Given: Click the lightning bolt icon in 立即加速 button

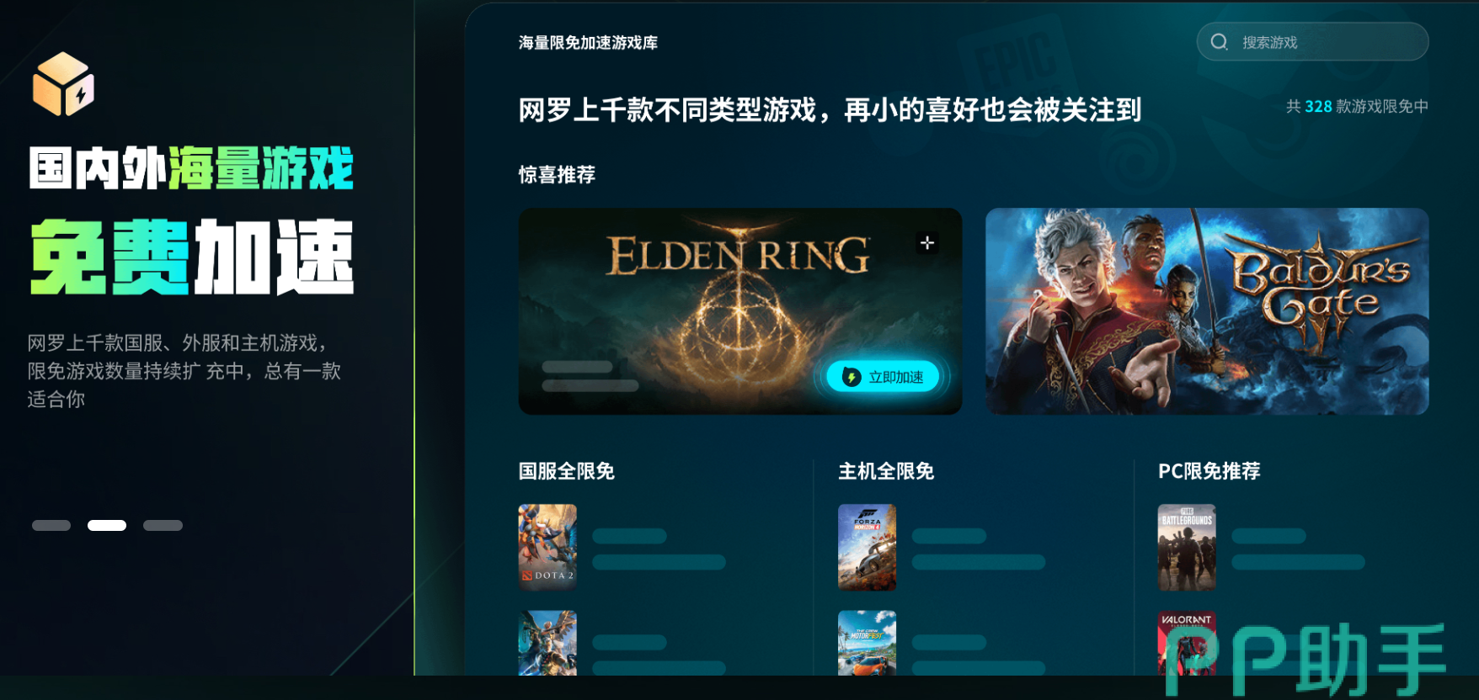Looking at the screenshot, I should point(852,377).
